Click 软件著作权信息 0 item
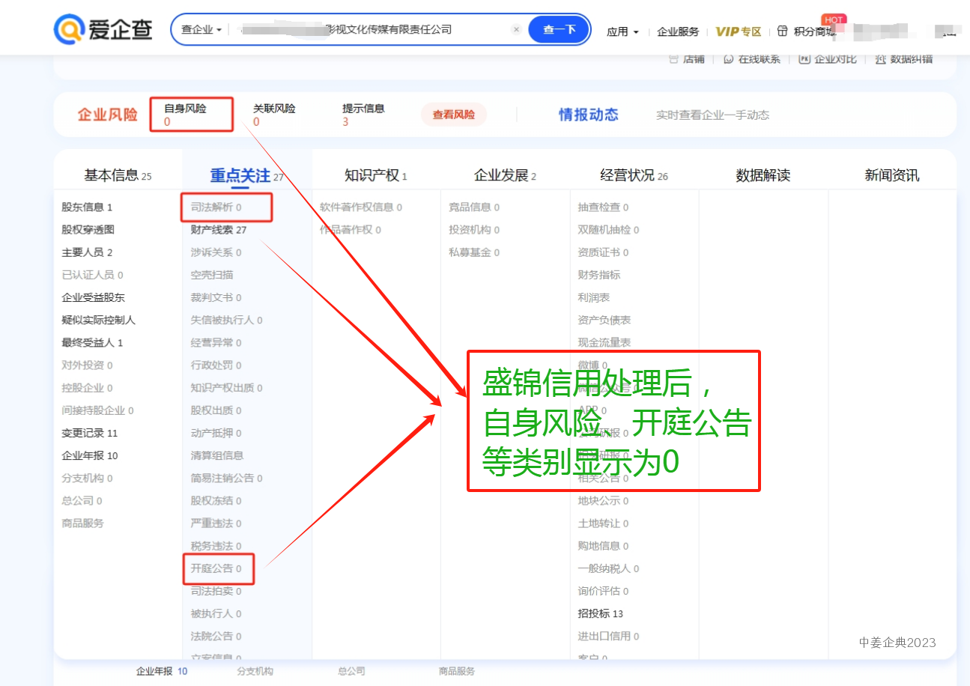The height and width of the screenshot is (686, 970). [361, 207]
